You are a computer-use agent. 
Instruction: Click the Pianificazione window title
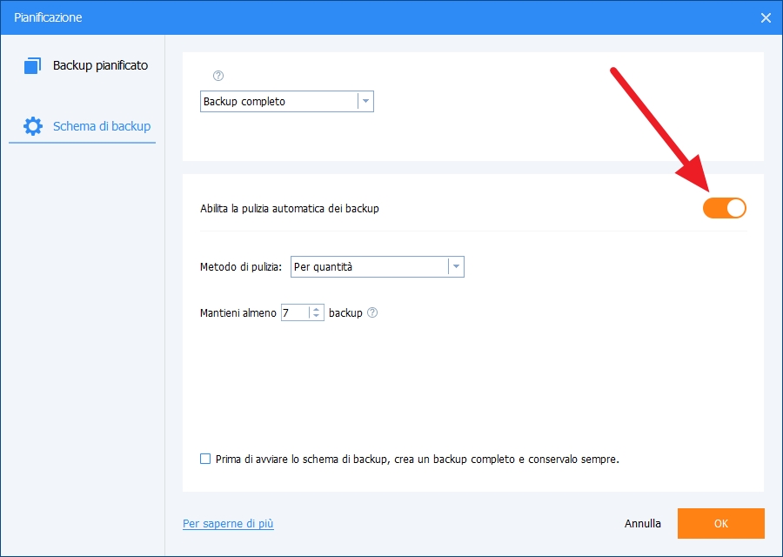[x=48, y=17]
